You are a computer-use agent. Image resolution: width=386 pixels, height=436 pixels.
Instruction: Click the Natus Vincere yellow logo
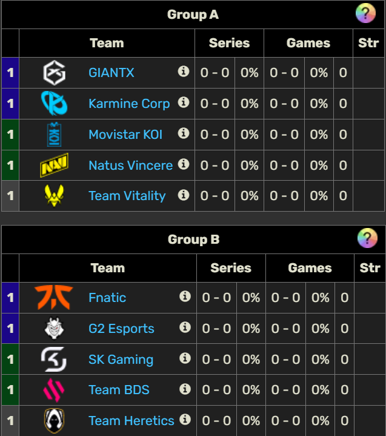coord(54,165)
